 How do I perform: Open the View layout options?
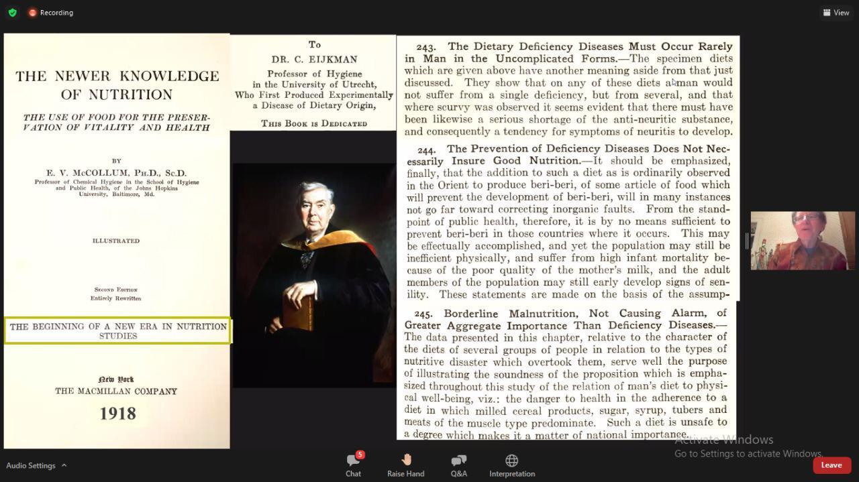pos(836,13)
